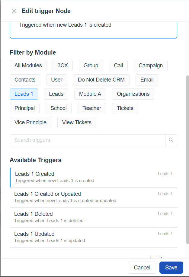Pick the Organizations module filter
The image size is (189, 277).
pos(133,94)
